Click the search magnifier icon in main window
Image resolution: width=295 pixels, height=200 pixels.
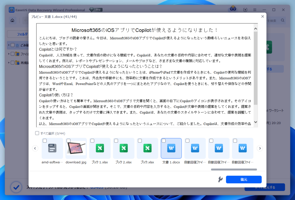[283, 20]
